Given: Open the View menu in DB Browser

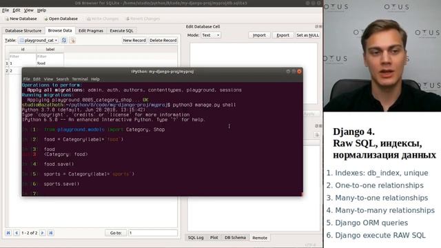Looking at the screenshot, I should coord(29,10).
